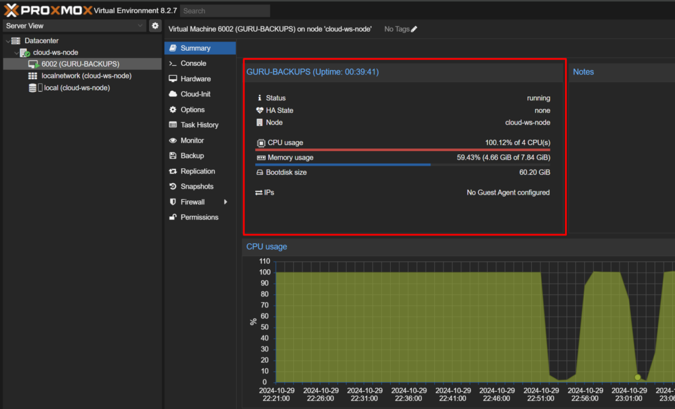Open the Snapshots tab
Screen dimensions: 675x409
click(x=200, y=187)
